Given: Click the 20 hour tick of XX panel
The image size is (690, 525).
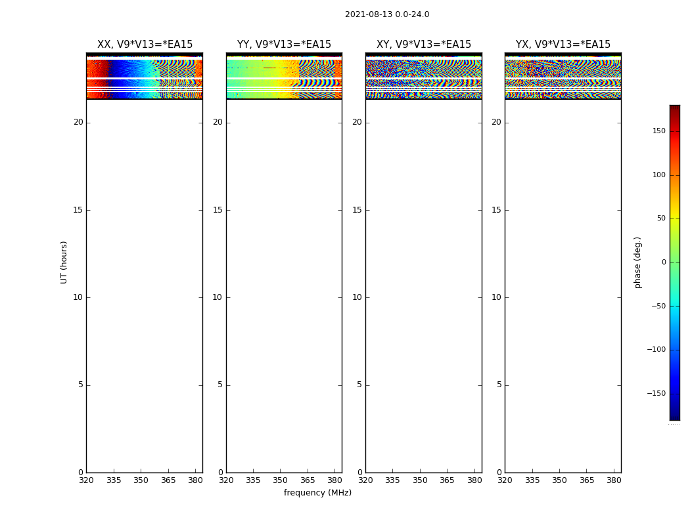Looking at the screenshot, I should click(78, 122).
